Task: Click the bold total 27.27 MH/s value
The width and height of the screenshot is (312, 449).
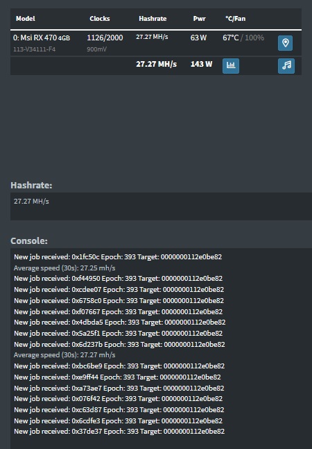Action: [156, 64]
